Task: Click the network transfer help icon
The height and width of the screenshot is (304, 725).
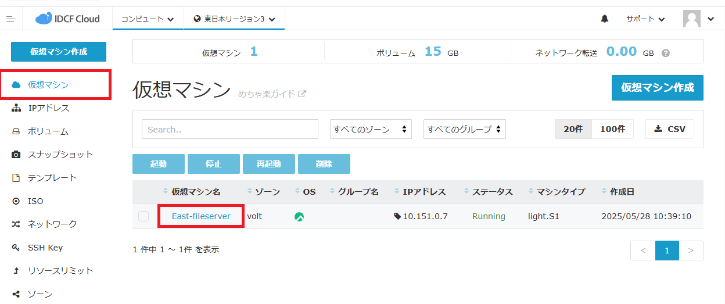Action: [x=666, y=53]
